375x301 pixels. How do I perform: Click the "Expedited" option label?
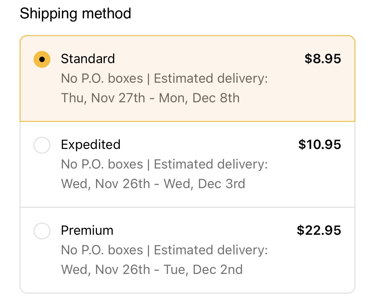point(90,145)
